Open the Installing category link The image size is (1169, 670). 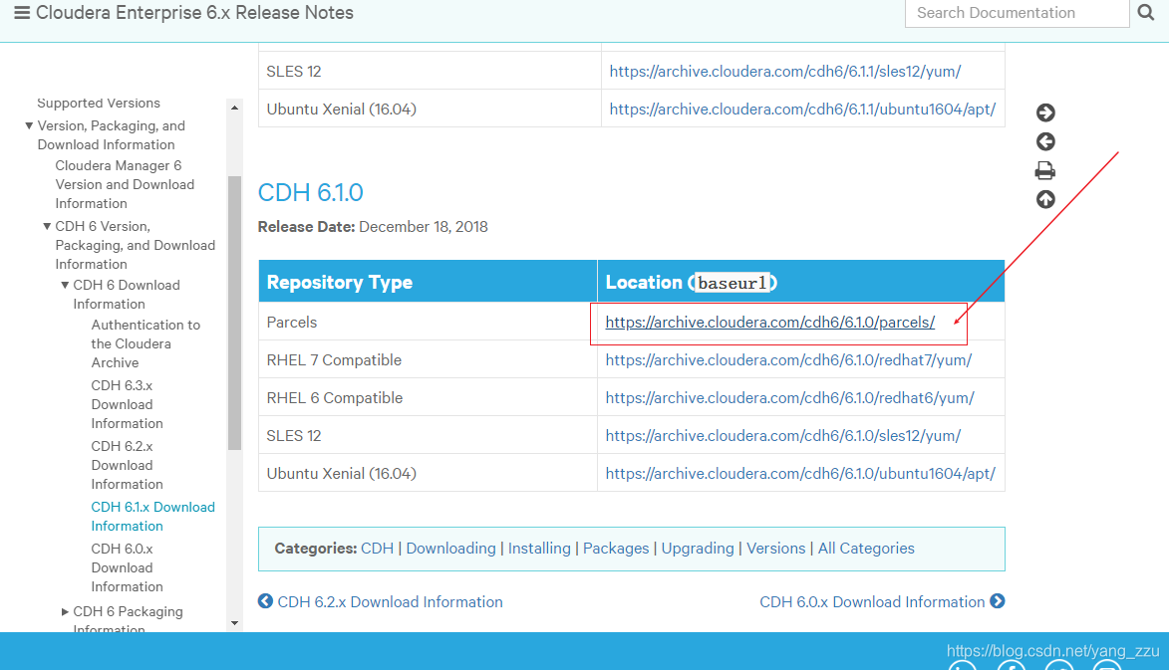539,549
